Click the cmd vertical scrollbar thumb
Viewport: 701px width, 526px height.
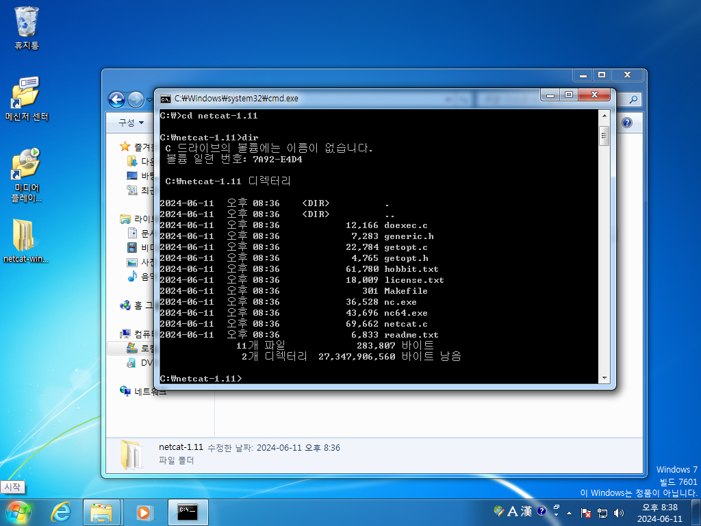604,136
